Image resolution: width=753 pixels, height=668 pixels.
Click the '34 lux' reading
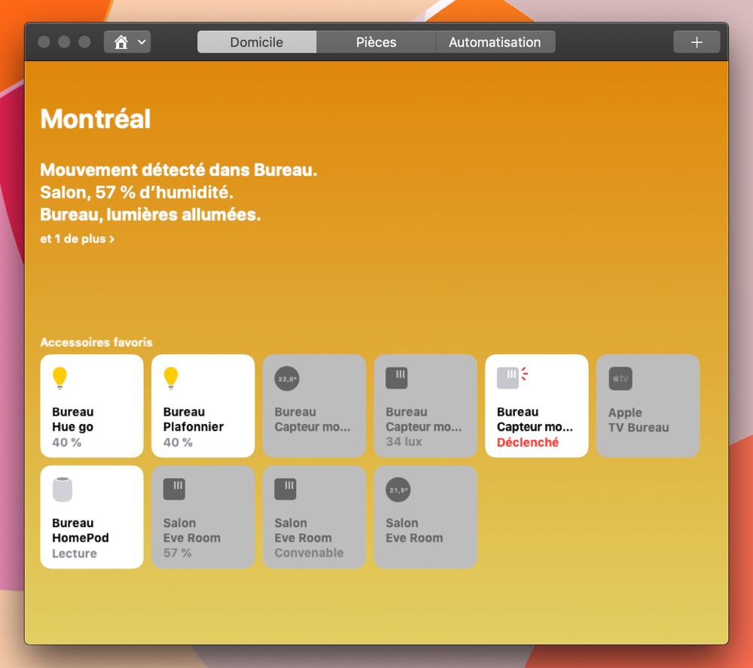pos(404,442)
